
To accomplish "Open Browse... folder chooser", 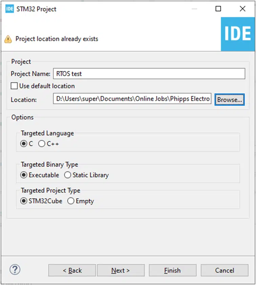I will (x=230, y=100).
